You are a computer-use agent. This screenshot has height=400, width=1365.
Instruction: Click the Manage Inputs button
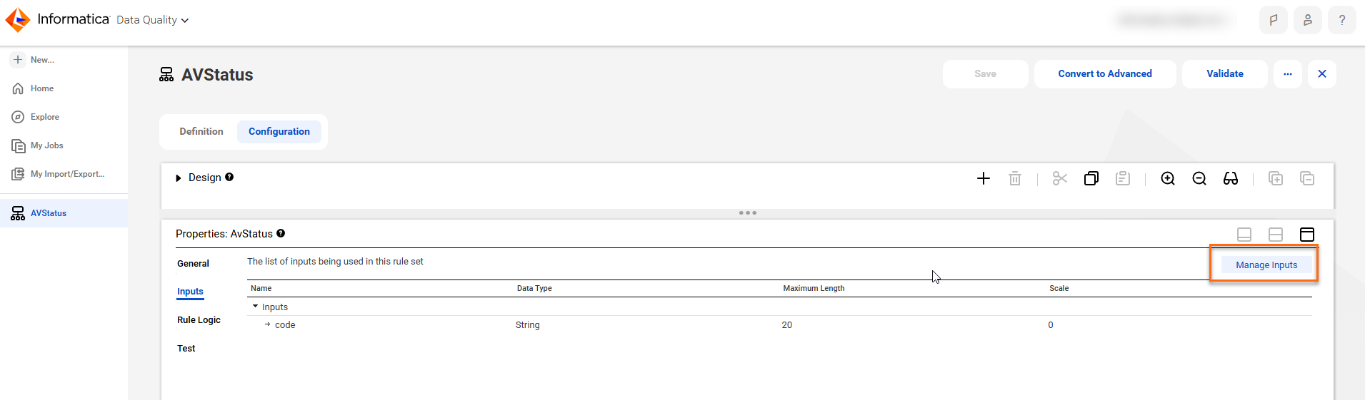click(x=1266, y=265)
